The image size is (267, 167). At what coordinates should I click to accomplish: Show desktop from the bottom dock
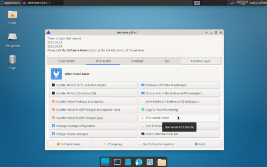click(x=105, y=162)
